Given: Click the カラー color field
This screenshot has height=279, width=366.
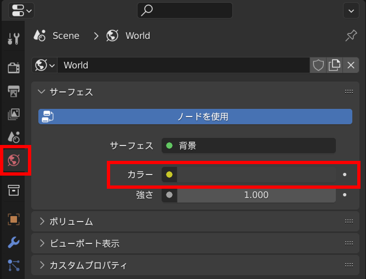Looking at the screenshot, I should coord(255,175).
